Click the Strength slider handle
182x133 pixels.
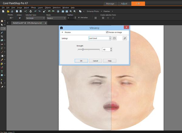tap(83, 49)
